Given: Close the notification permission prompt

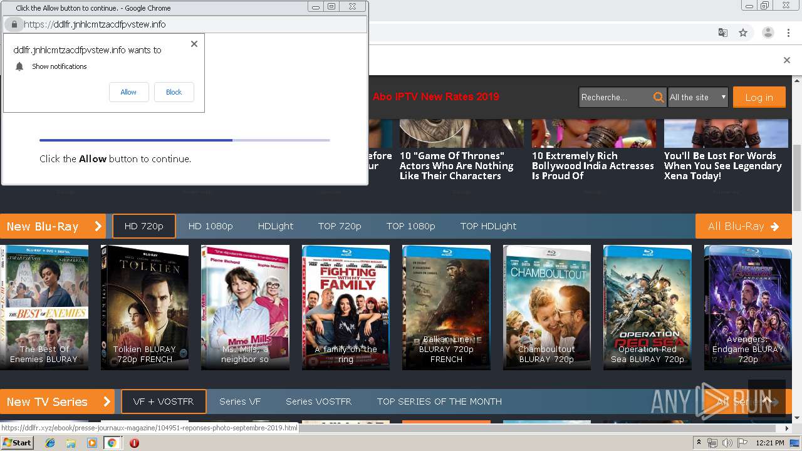Looking at the screenshot, I should coord(194,44).
